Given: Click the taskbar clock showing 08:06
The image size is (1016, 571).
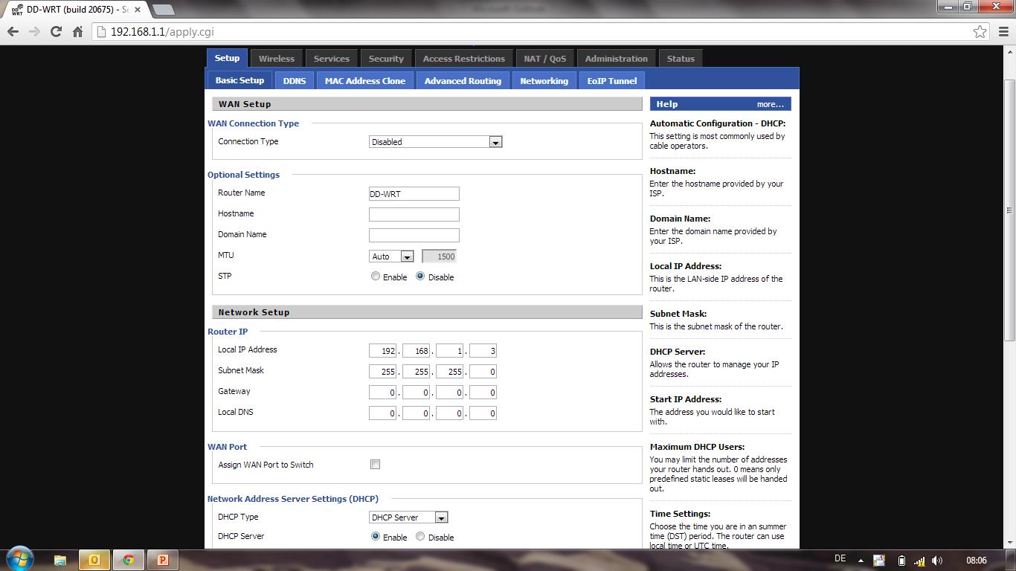Looking at the screenshot, I should (977, 561).
